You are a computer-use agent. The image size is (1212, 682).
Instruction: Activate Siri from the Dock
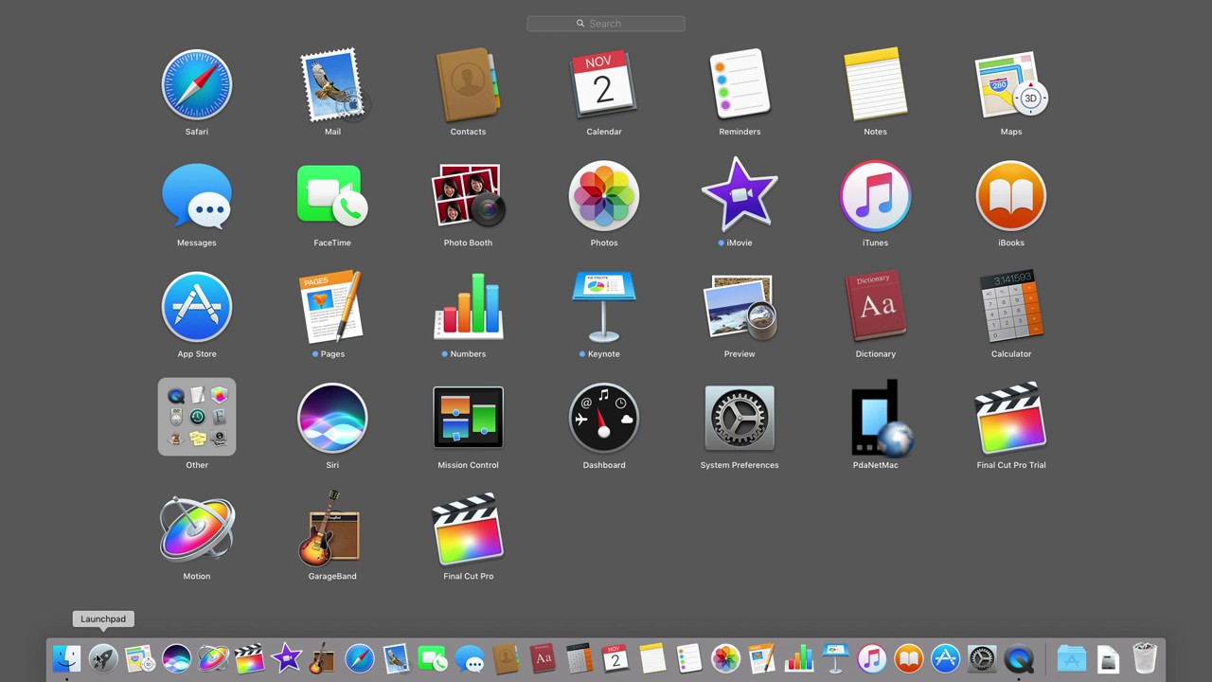click(176, 657)
